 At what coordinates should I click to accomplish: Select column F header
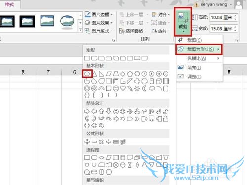[48, 72]
